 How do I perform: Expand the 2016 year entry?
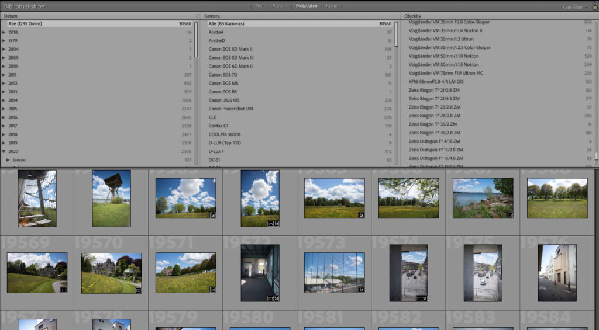pos(4,117)
